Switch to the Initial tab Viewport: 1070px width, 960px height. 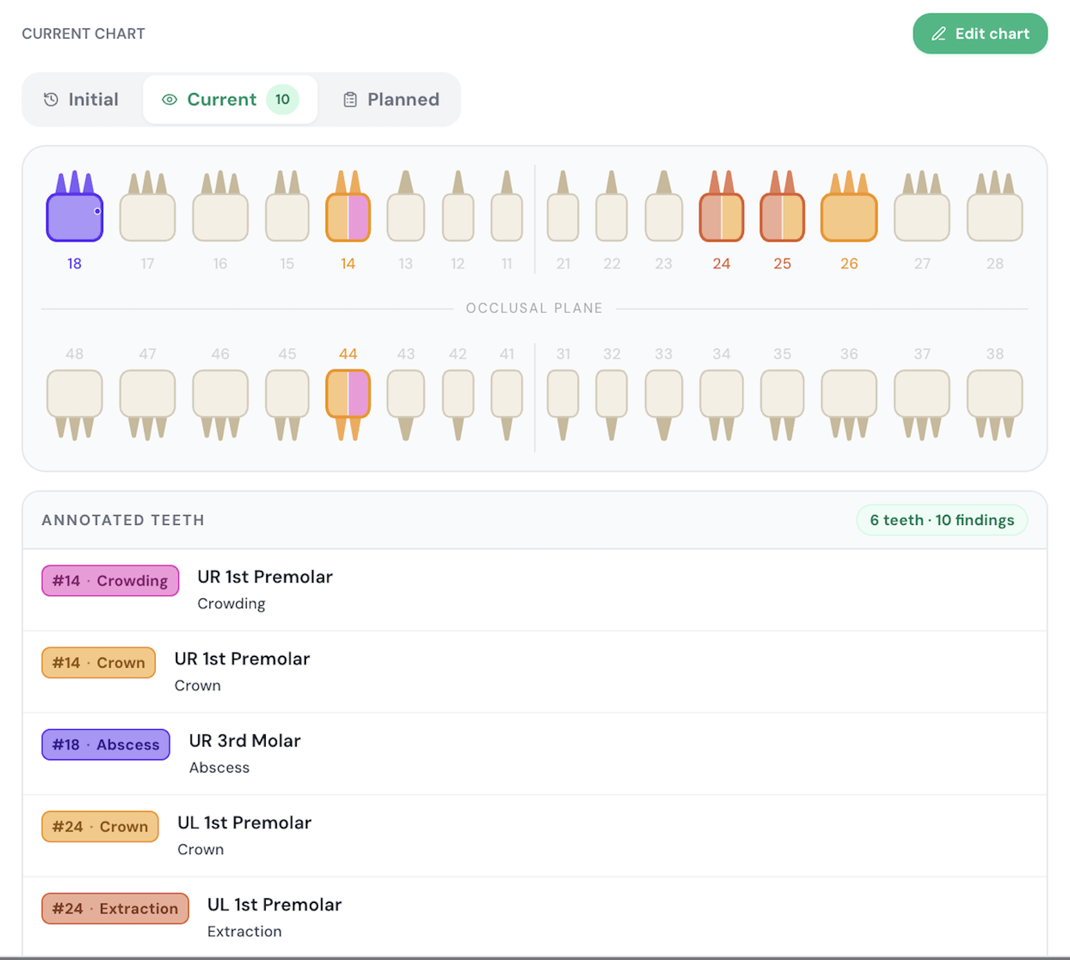pyautogui.click(x=82, y=100)
